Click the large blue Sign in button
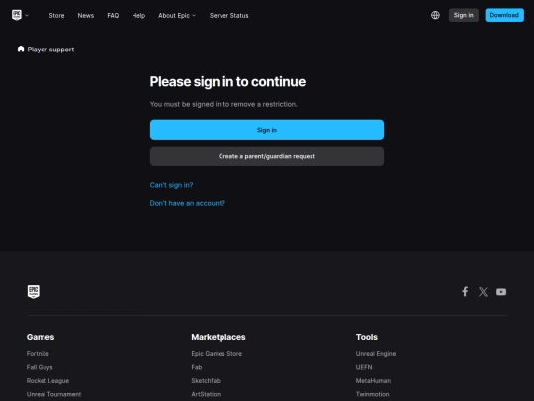This screenshot has height=401, width=534. pos(267,130)
